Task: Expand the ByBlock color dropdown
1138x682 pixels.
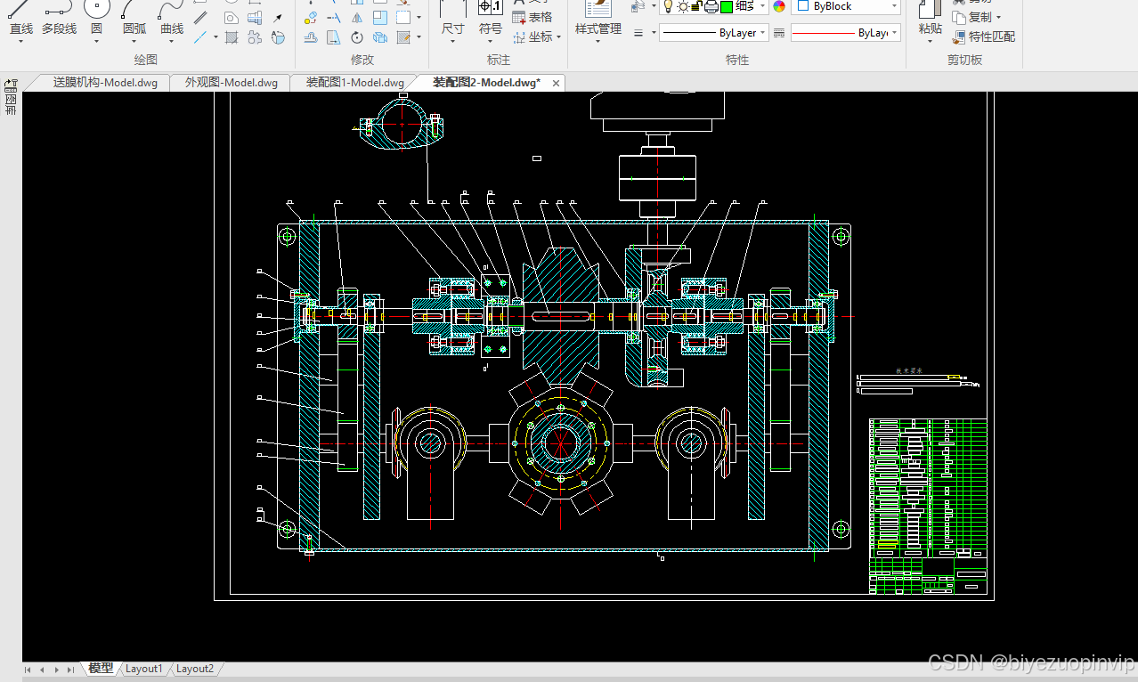Action: [x=846, y=6]
